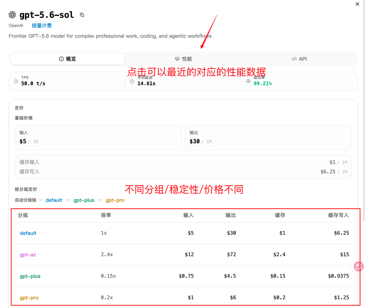Click the model description text
The width and height of the screenshot is (365, 307).
coord(110,36)
